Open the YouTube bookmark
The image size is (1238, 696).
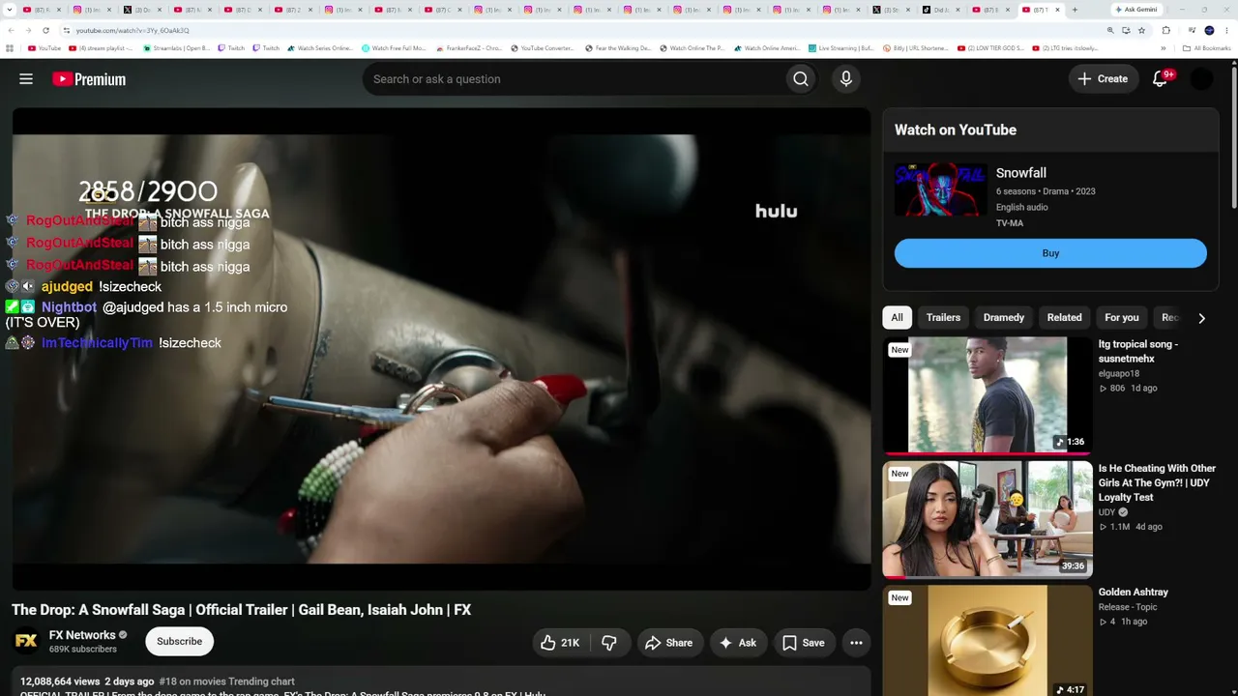[44, 48]
